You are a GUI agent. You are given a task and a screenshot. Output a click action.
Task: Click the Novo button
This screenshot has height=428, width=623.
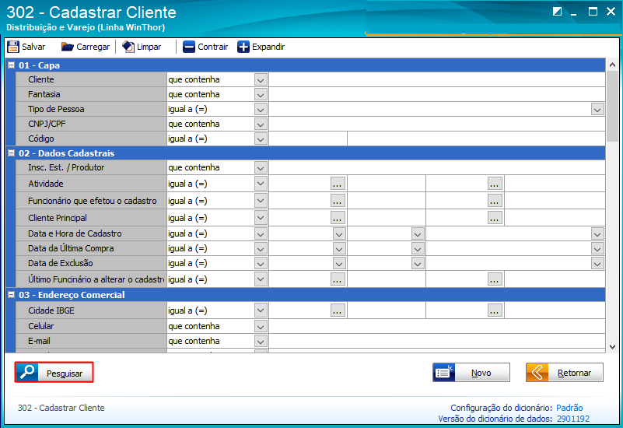[x=471, y=373]
